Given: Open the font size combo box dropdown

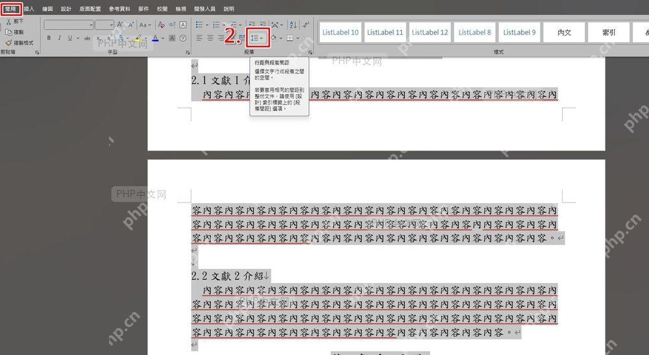Looking at the screenshot, I should pyautogui.click(x=112, y=25).
